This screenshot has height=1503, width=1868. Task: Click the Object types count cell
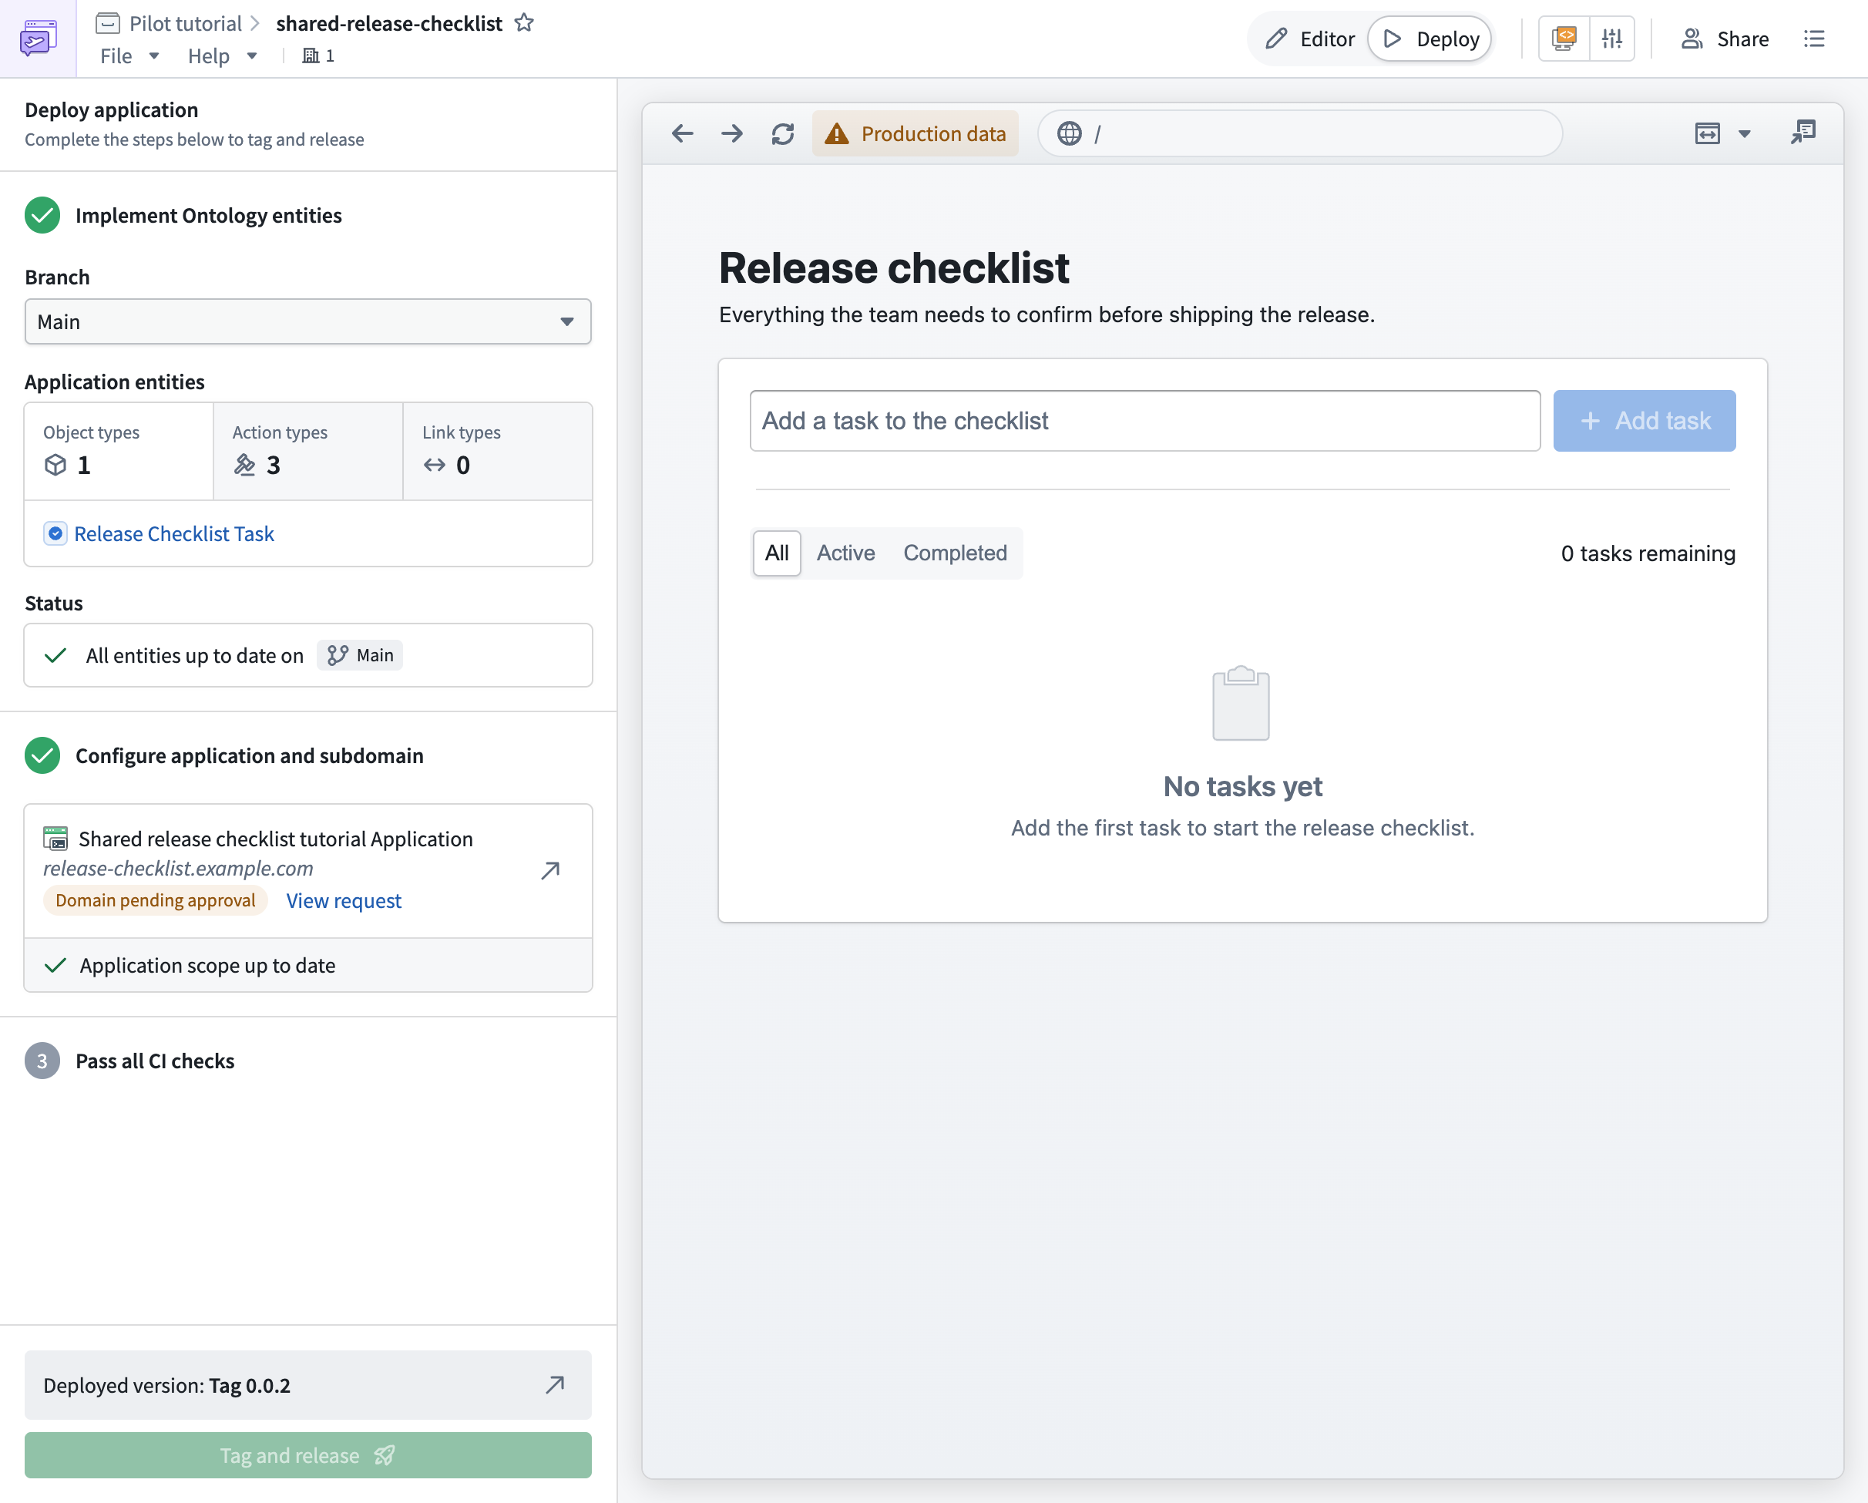[119, 452]
